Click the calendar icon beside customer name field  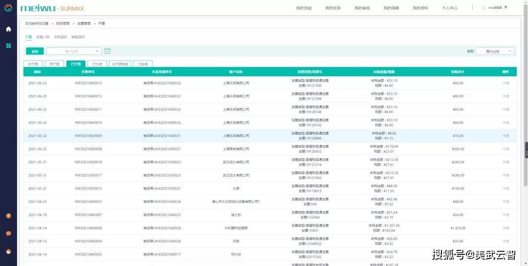coord(108,51)
